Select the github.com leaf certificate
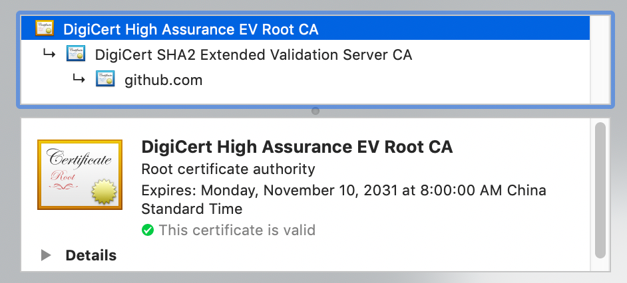This screenshot has width=627, height=283. [x=306, y=80]
